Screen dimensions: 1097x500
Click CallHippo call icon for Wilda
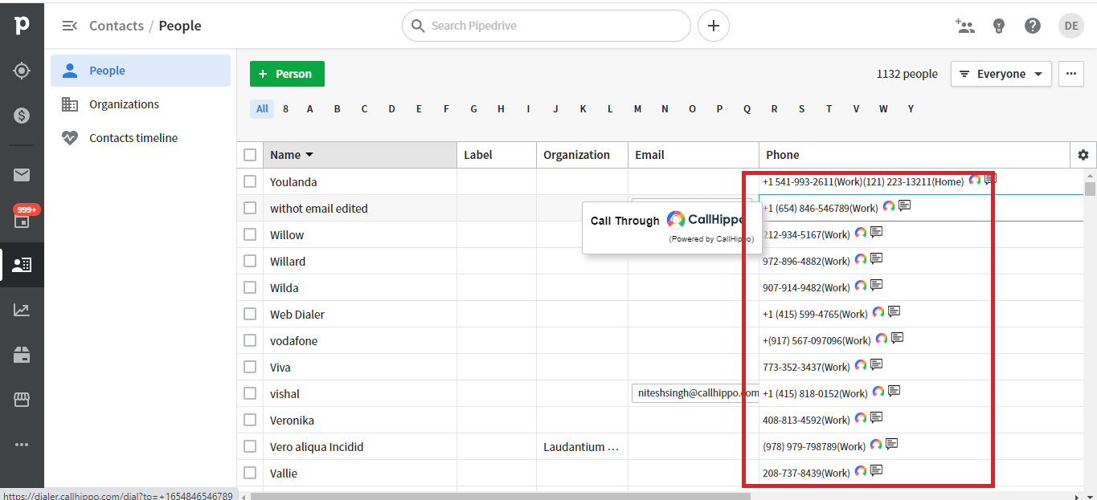point(861,286)
